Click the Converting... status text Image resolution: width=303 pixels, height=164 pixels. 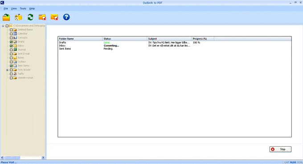[111, 46]
